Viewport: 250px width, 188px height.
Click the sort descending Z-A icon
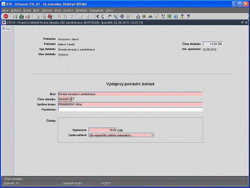[65, 16]
